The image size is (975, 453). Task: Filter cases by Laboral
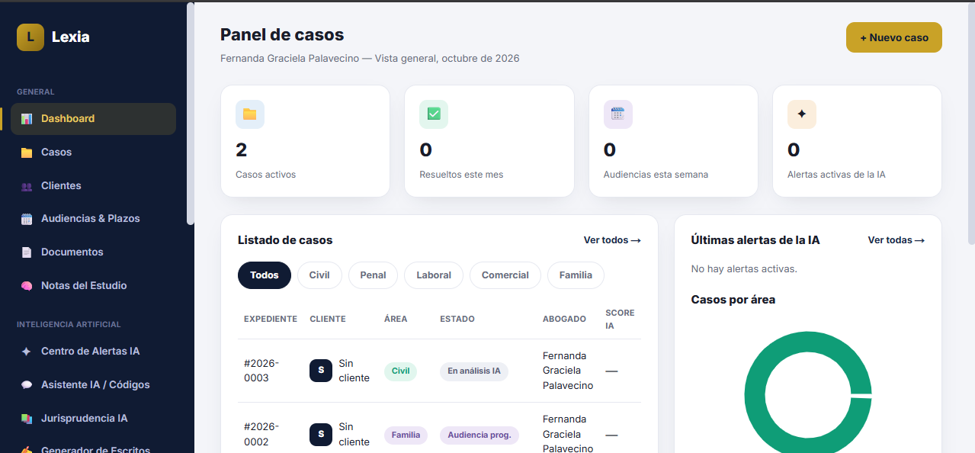(x=434, y=275)
